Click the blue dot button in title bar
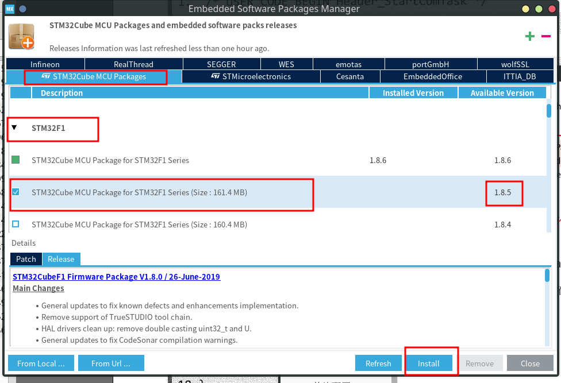This screenshot has height=383, width=561. 22,9
